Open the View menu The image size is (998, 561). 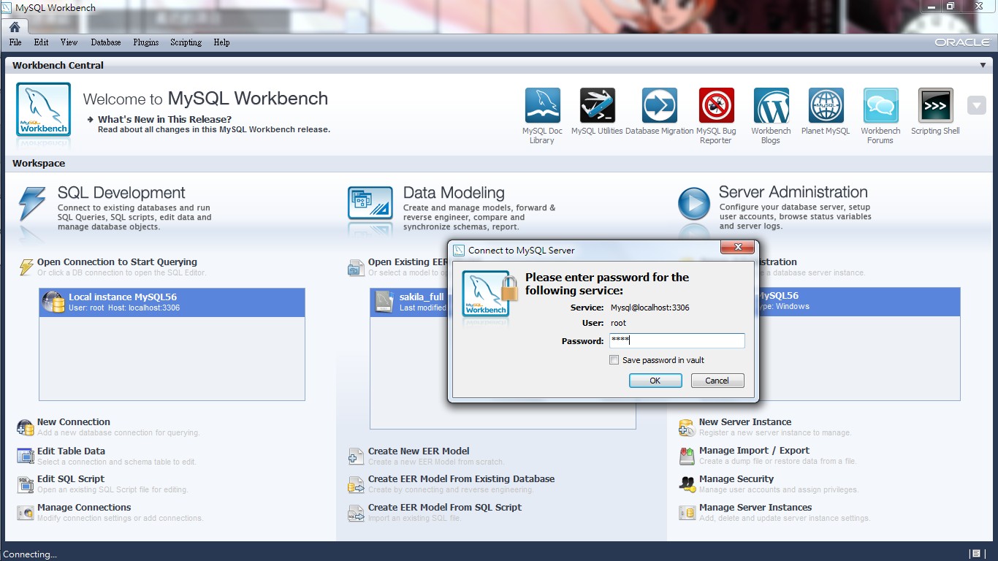(x=69, y=42)
